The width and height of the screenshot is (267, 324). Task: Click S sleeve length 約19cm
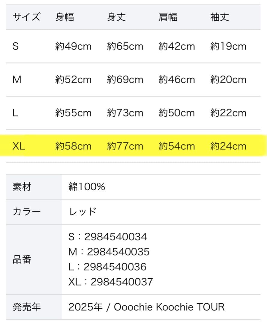(228, 46)
